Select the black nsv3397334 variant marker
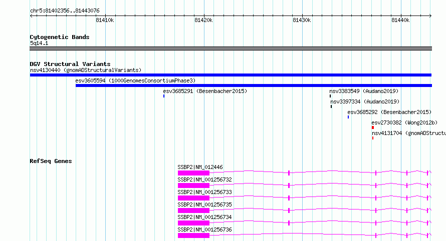 (331, 106)
